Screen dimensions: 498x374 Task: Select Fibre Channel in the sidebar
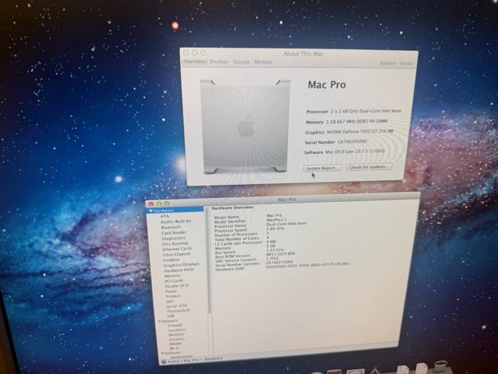(x=176, y=255)
